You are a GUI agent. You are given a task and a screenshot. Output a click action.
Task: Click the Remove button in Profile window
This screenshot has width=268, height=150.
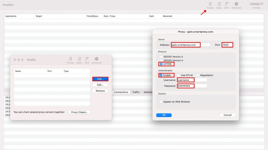pos(100,91)
